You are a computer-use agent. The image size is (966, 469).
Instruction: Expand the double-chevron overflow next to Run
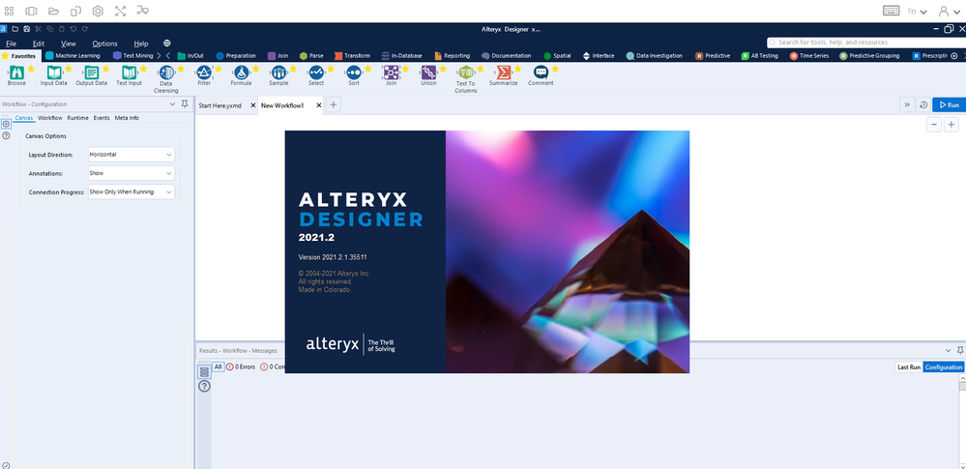[907, 104]
